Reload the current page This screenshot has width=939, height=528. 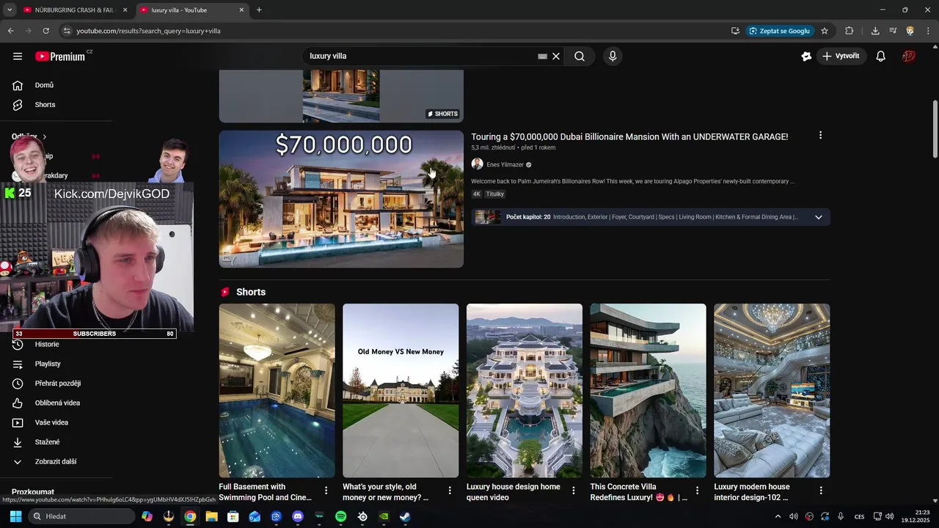45,31
